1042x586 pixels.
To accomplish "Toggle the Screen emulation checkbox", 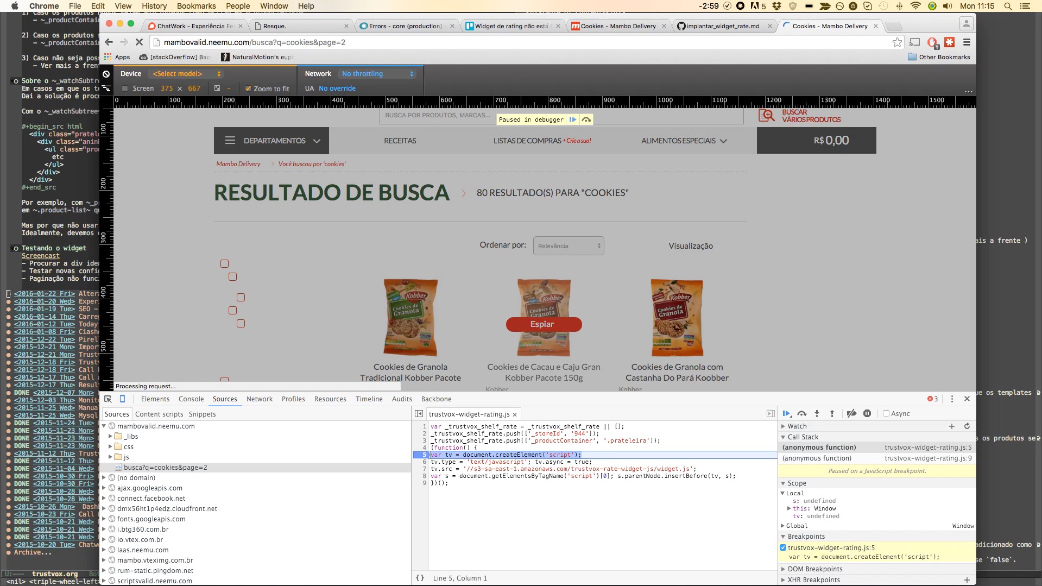I will pyautogui.click(x=125, y=89).
